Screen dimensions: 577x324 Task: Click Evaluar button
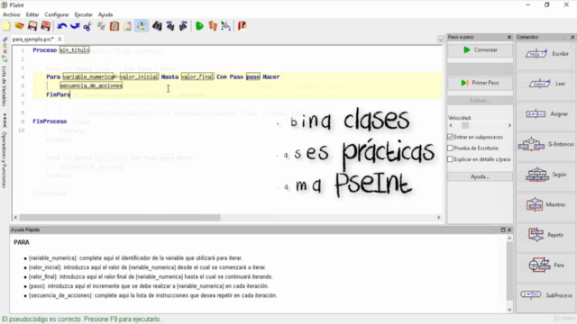[x=480, y=101]
